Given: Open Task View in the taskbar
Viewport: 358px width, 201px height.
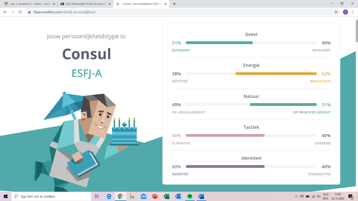Looking at the screenshot, I should (x=97, y=196).
